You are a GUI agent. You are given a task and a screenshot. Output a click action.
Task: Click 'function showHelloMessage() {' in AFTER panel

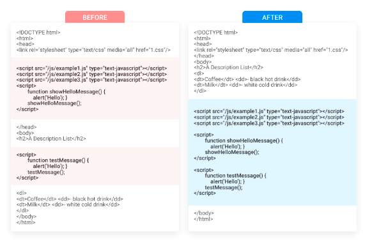click(x=244, y=141)
